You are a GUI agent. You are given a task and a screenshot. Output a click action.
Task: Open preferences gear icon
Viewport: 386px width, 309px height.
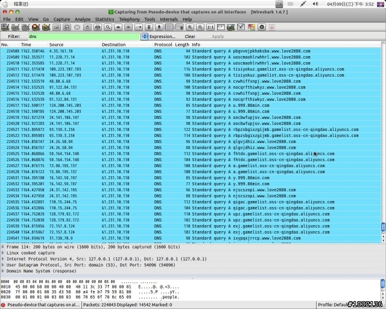coord(262,27)
